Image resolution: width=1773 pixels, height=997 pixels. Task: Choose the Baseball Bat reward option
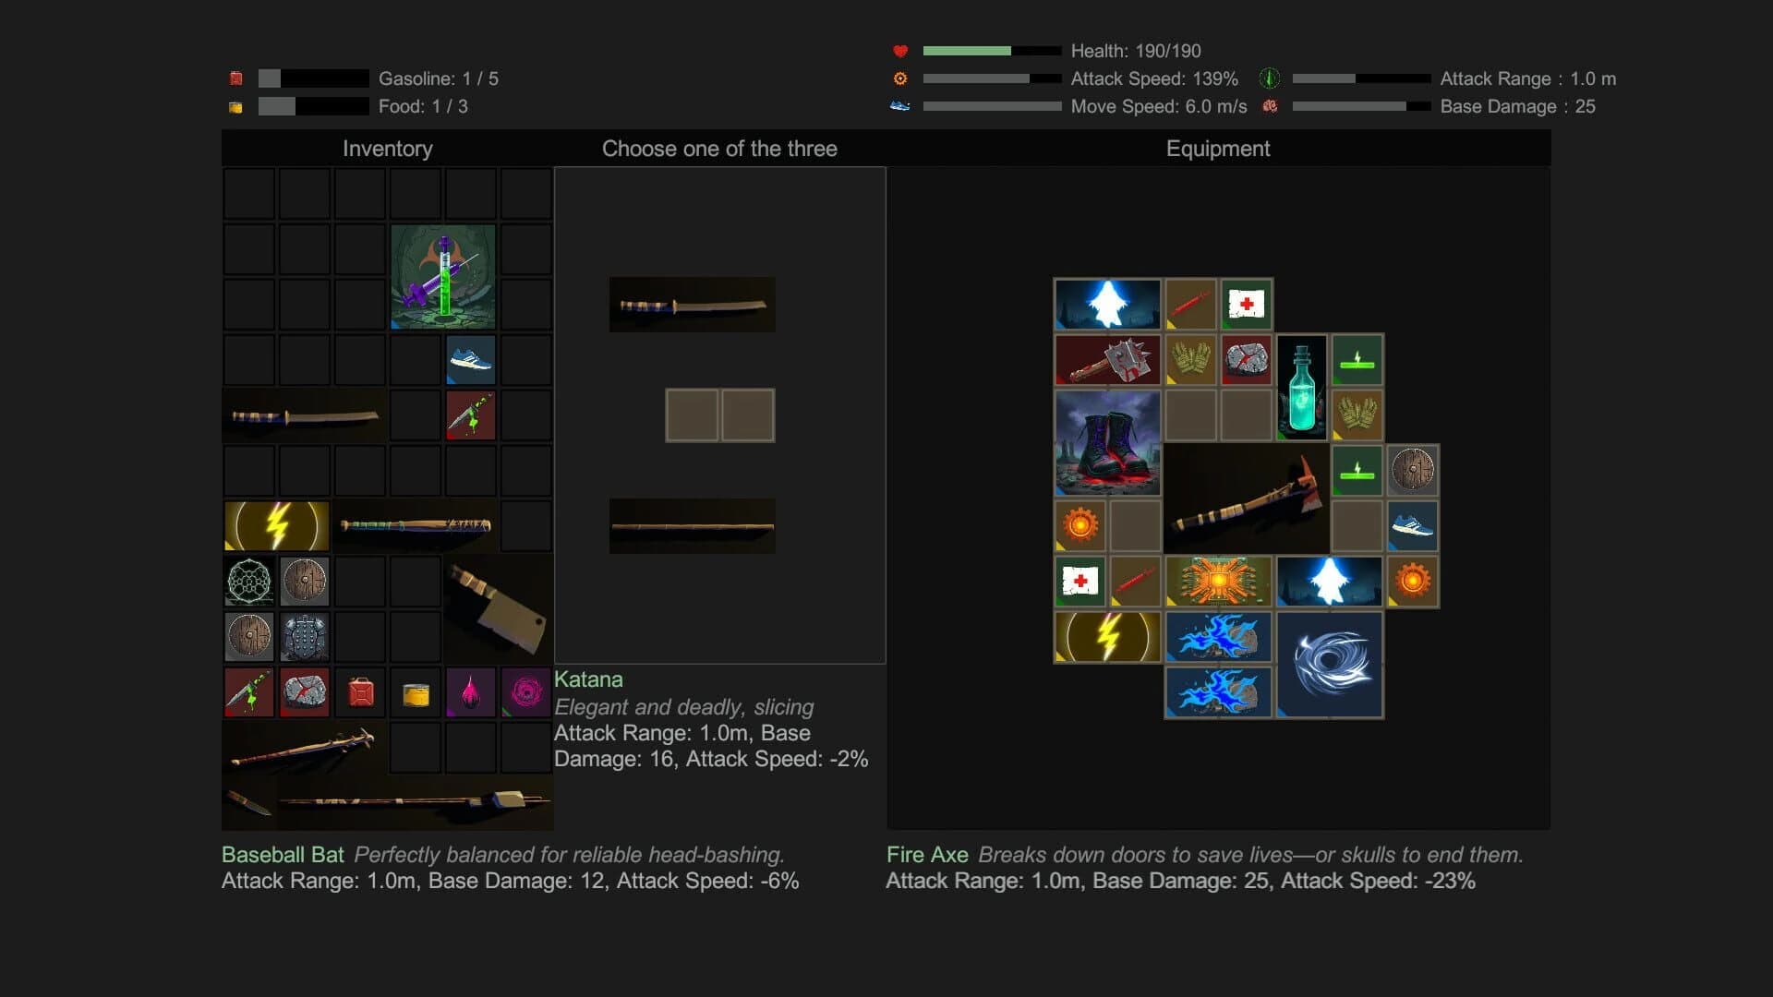pyautogui.click(x=691, y=525)
